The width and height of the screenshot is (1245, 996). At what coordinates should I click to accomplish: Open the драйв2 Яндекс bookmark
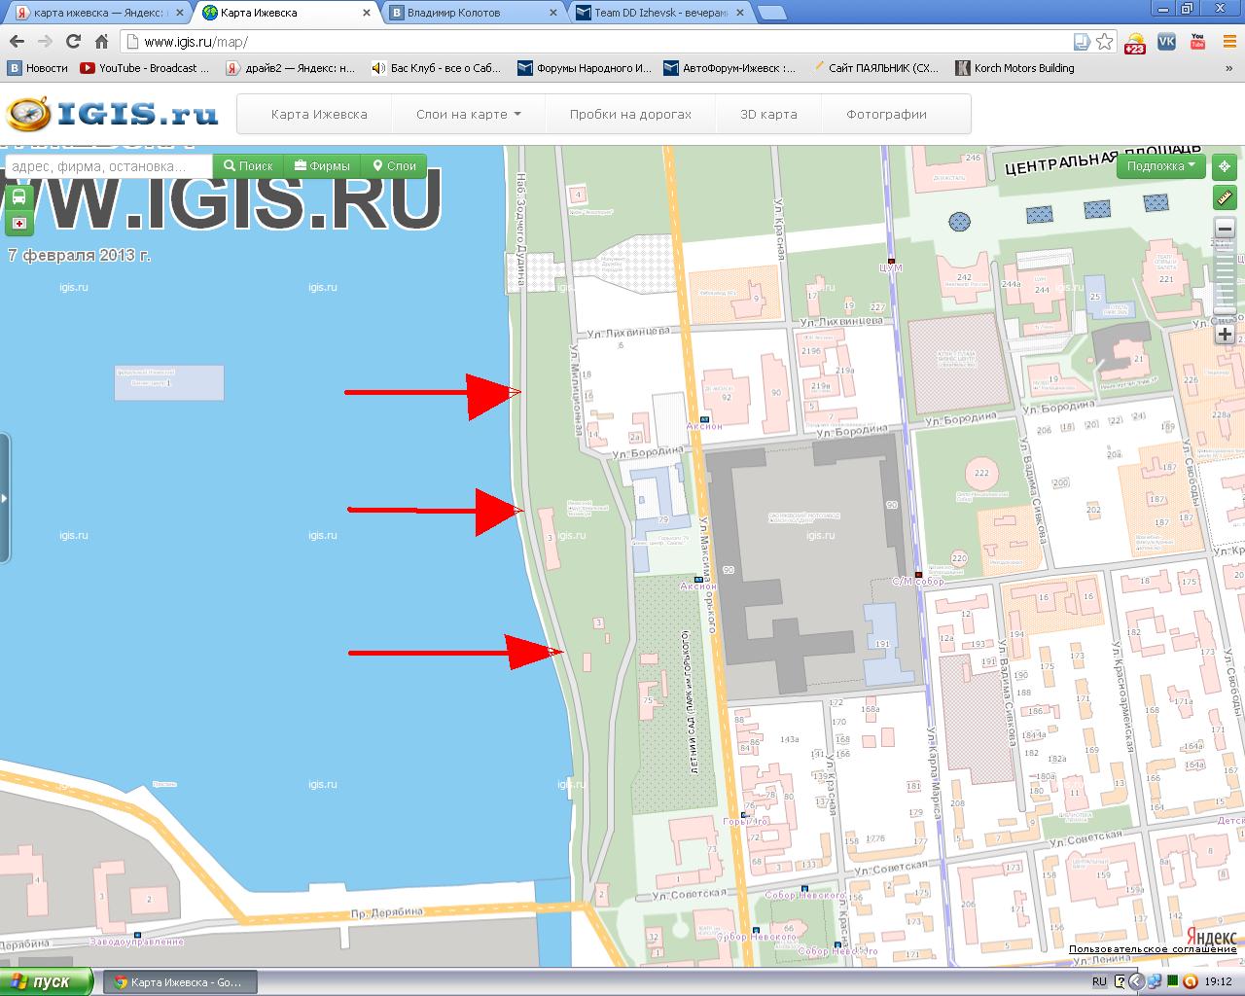pyautogui.click(x=291, y=68)
